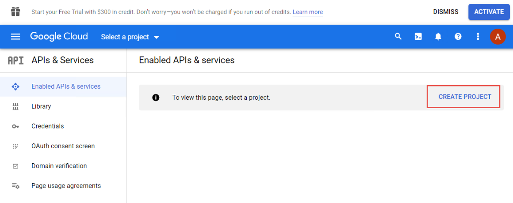Click the Credentials key icon

15,127
